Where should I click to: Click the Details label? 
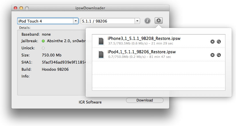25,28
